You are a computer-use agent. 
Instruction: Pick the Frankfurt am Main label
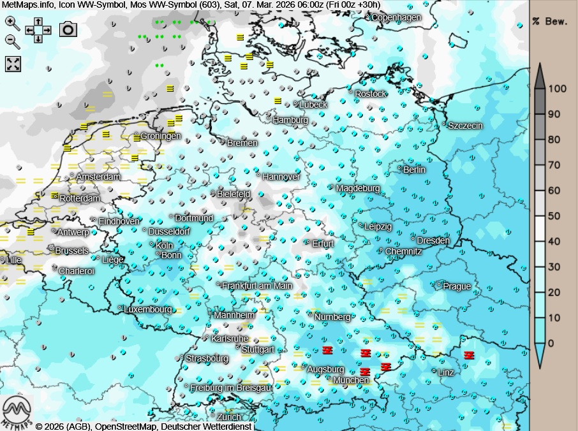pyautogui.click(x=257, y=286)
